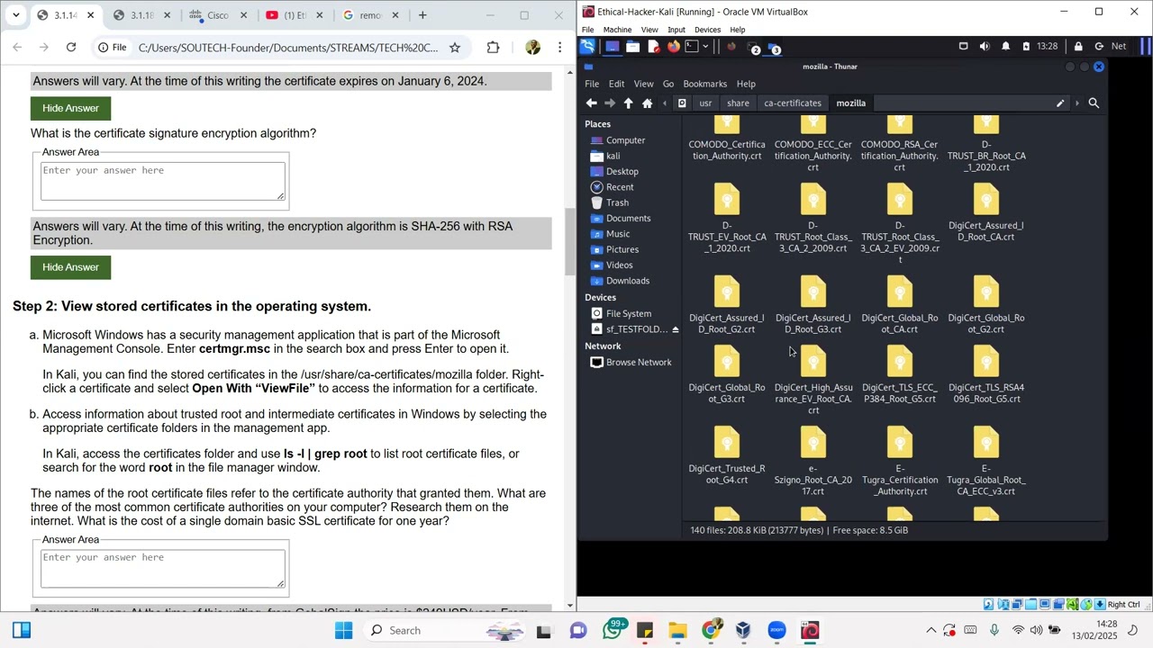Open VirtualBox Machine menu
This screenshot has width=1153, height=648.
click(x=617, y=30)
